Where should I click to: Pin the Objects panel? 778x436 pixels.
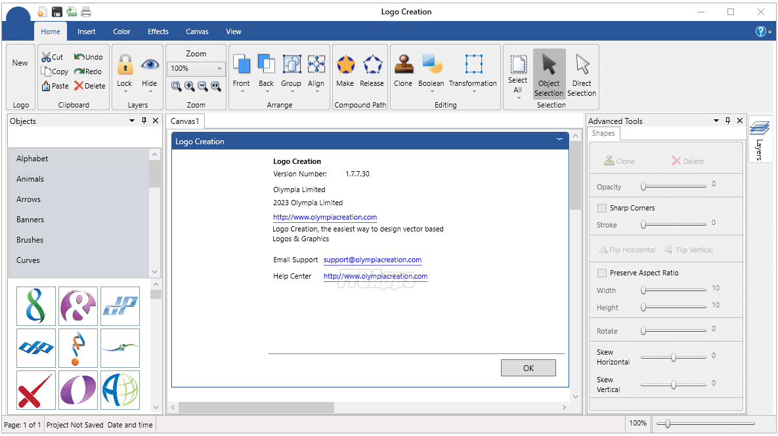(144, 121)
